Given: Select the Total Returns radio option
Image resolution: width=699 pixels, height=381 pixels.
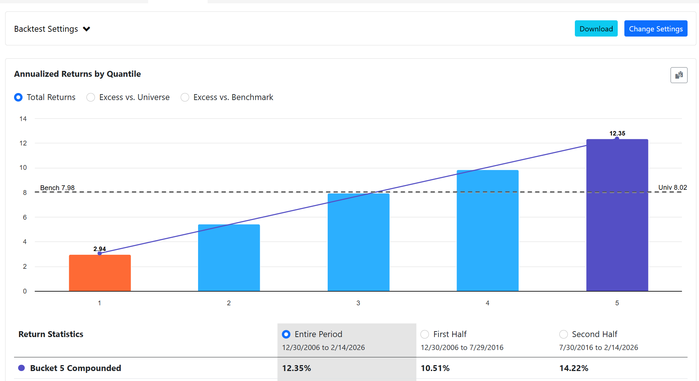Looking at the screenshot, I should (x=18, y=97).
